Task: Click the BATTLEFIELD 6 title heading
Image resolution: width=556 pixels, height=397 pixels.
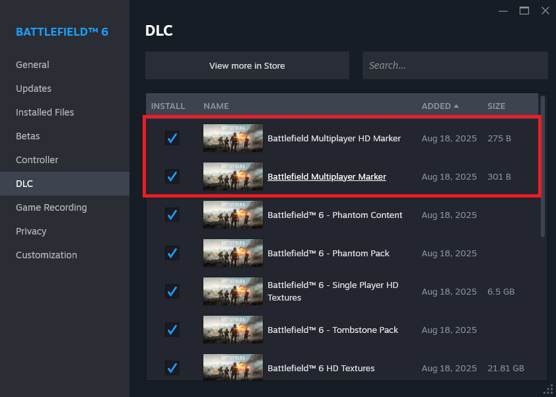Action: coord(62,32)
